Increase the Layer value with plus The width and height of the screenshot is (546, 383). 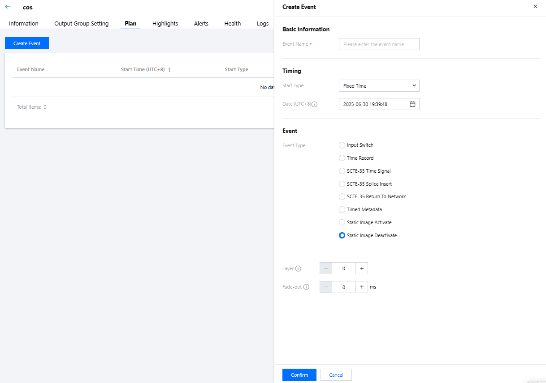coord(362,268)
